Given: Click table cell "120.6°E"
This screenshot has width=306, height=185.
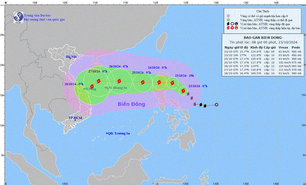Looking at the screenshot, I should click(x=256, y=59).
